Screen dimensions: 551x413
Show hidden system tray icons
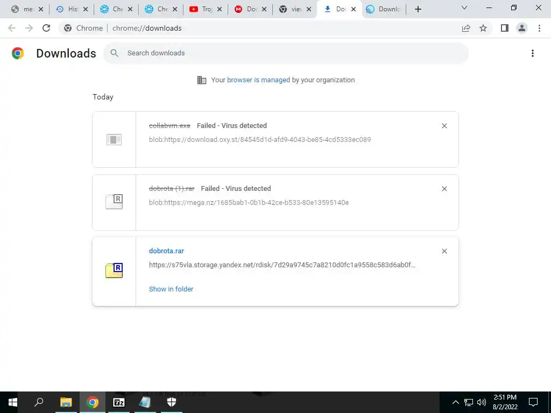[455, 402]
